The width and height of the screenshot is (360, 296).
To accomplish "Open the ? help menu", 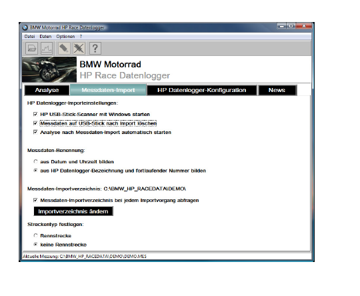I will pos(81,37).
